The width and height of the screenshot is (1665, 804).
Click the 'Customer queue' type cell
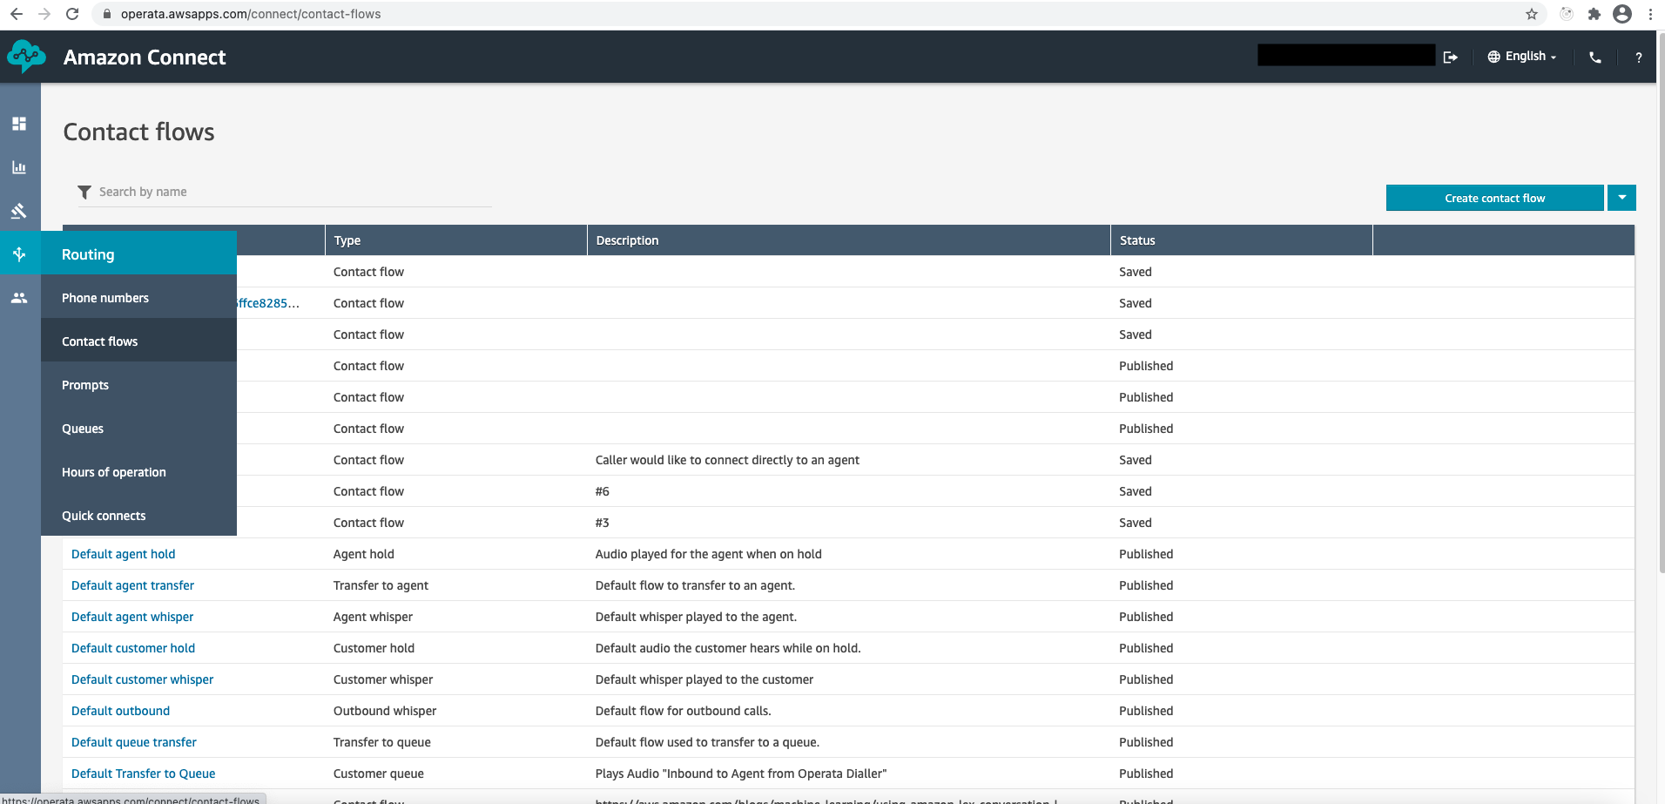pos(379,774)
